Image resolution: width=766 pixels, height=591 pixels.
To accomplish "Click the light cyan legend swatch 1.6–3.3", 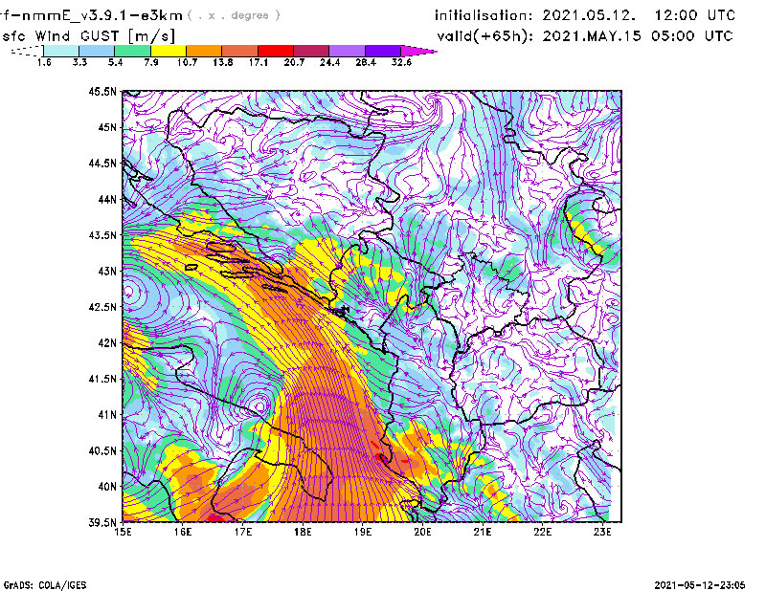I will (x=61, y=51).
